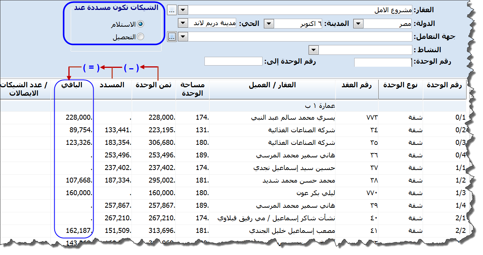Click the المسدد column header
483x255 pixels.
tap(112, 85)
